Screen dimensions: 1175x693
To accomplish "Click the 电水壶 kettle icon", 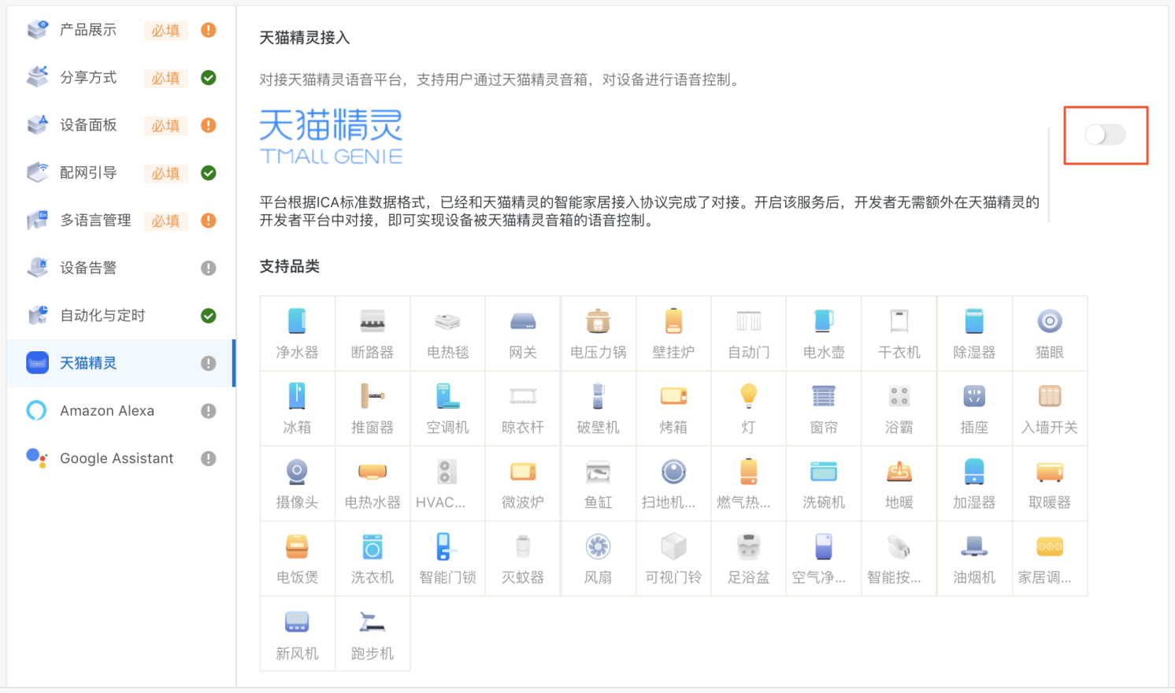I will click(x=824, y=321).
